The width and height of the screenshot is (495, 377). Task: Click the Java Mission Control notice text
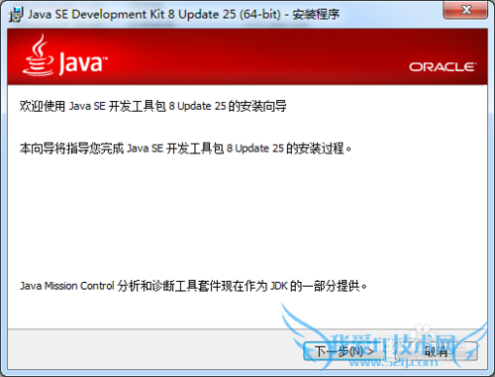(x=194, y=286)
